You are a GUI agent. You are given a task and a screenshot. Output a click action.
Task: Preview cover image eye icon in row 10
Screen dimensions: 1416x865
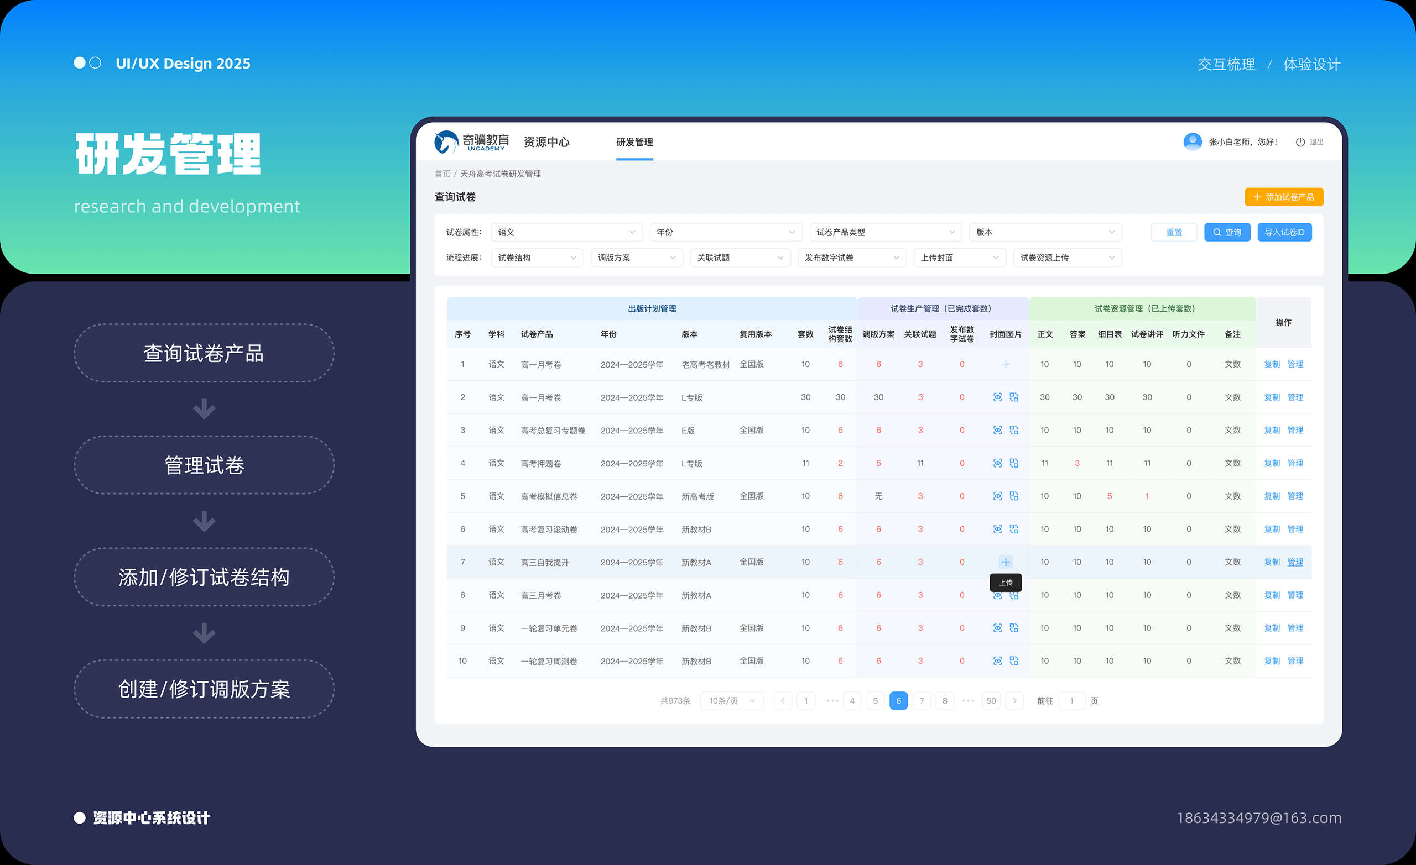click(997, 661)
